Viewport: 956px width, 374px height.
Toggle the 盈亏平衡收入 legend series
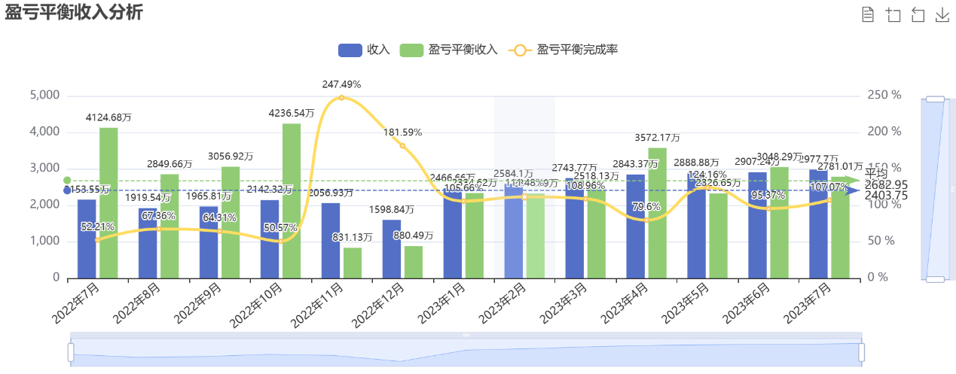(x=450, y=50)
